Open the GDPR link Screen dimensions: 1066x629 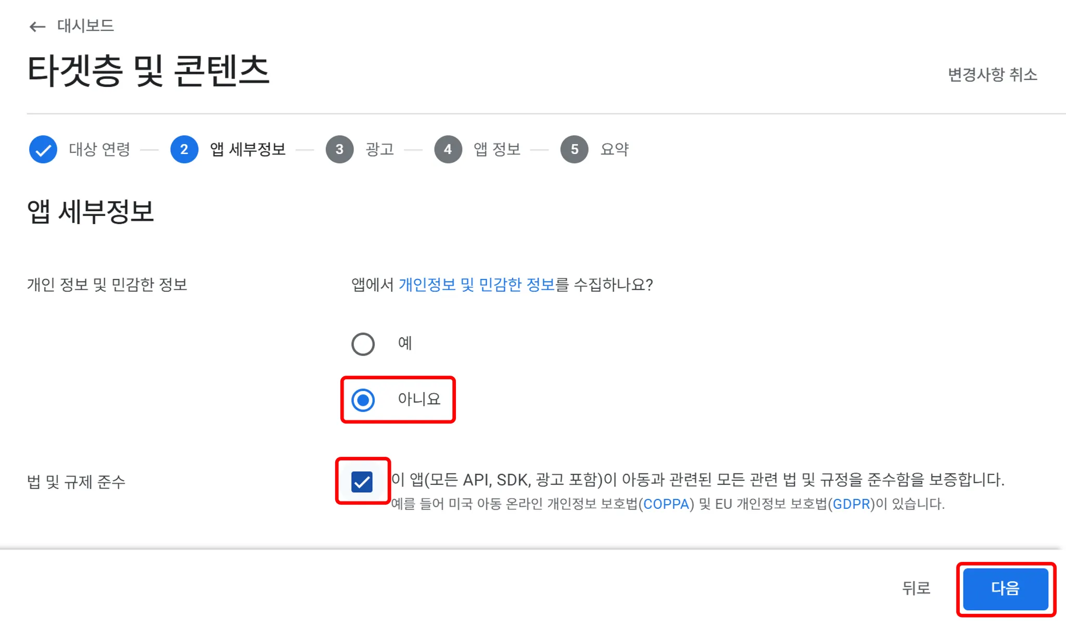(x=852, y=504)
